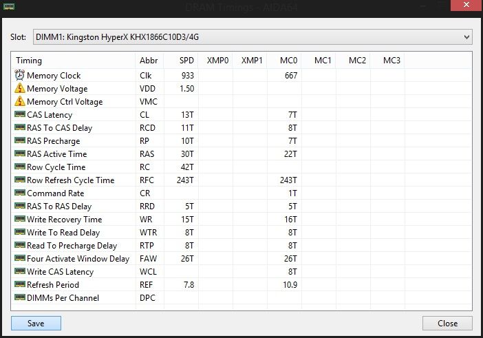Select the Row Refresh Cycle Time label
The image size is (483, 338).
pos(71,180)
